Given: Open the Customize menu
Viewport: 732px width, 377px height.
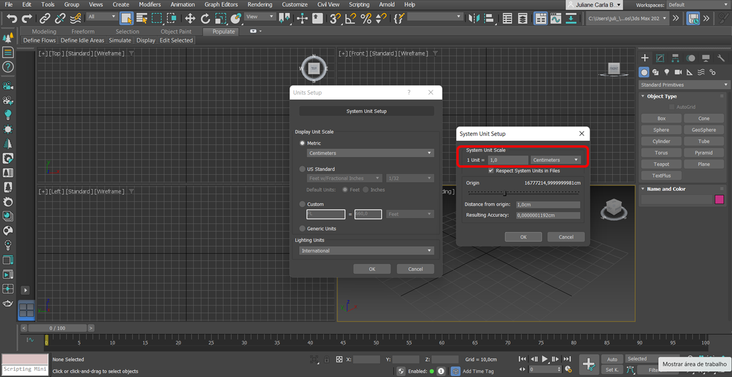Looking at the screenshot, I should 295,5.
